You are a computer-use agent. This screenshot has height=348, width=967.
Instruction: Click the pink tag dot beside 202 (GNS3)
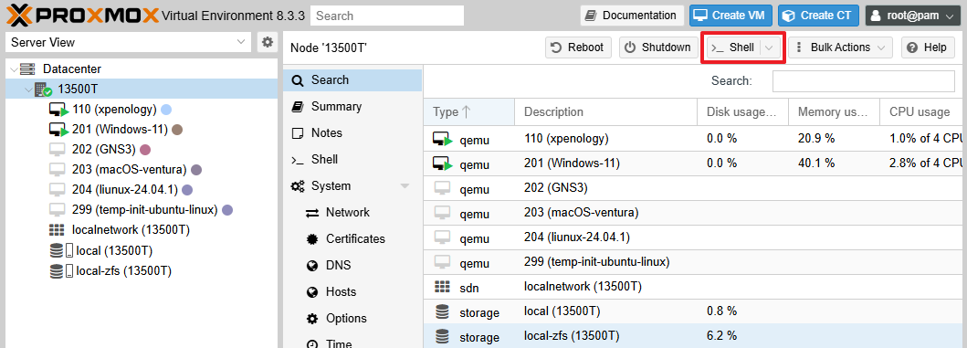145,149
